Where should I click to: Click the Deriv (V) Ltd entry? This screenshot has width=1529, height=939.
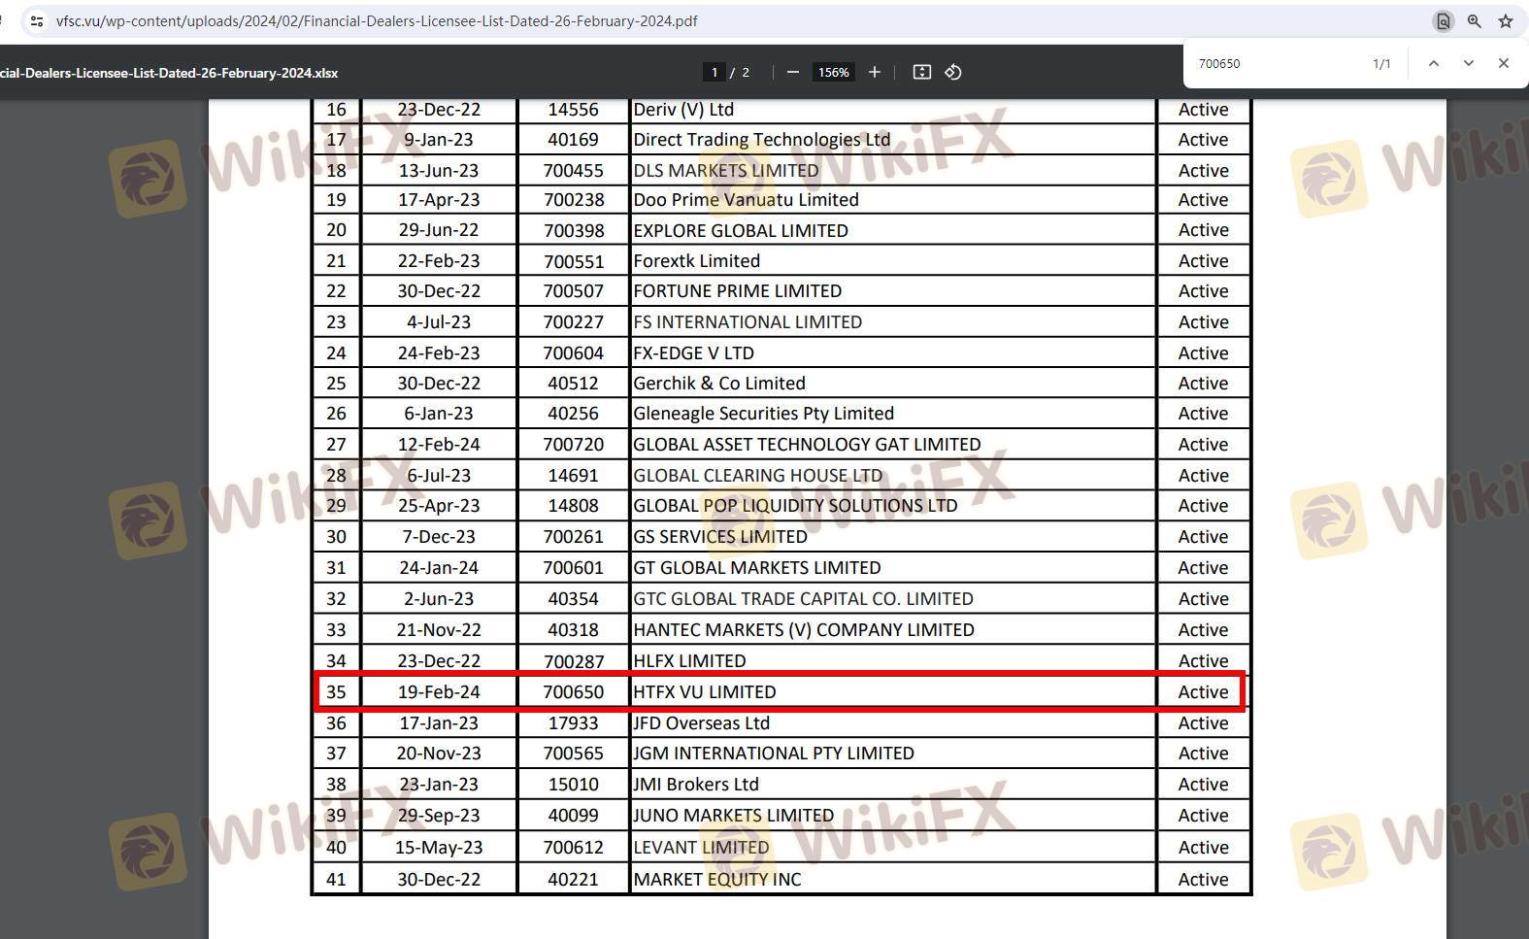point(682,110)
